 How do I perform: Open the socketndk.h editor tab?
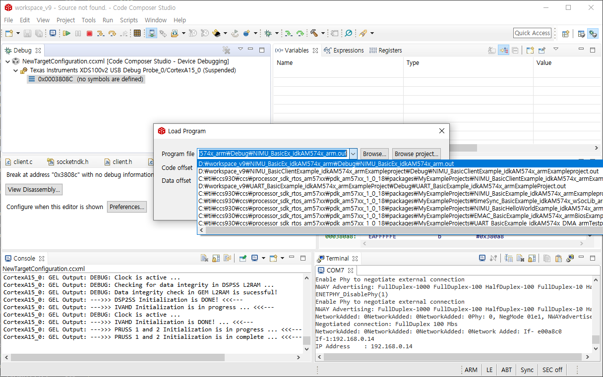[68, 162]
